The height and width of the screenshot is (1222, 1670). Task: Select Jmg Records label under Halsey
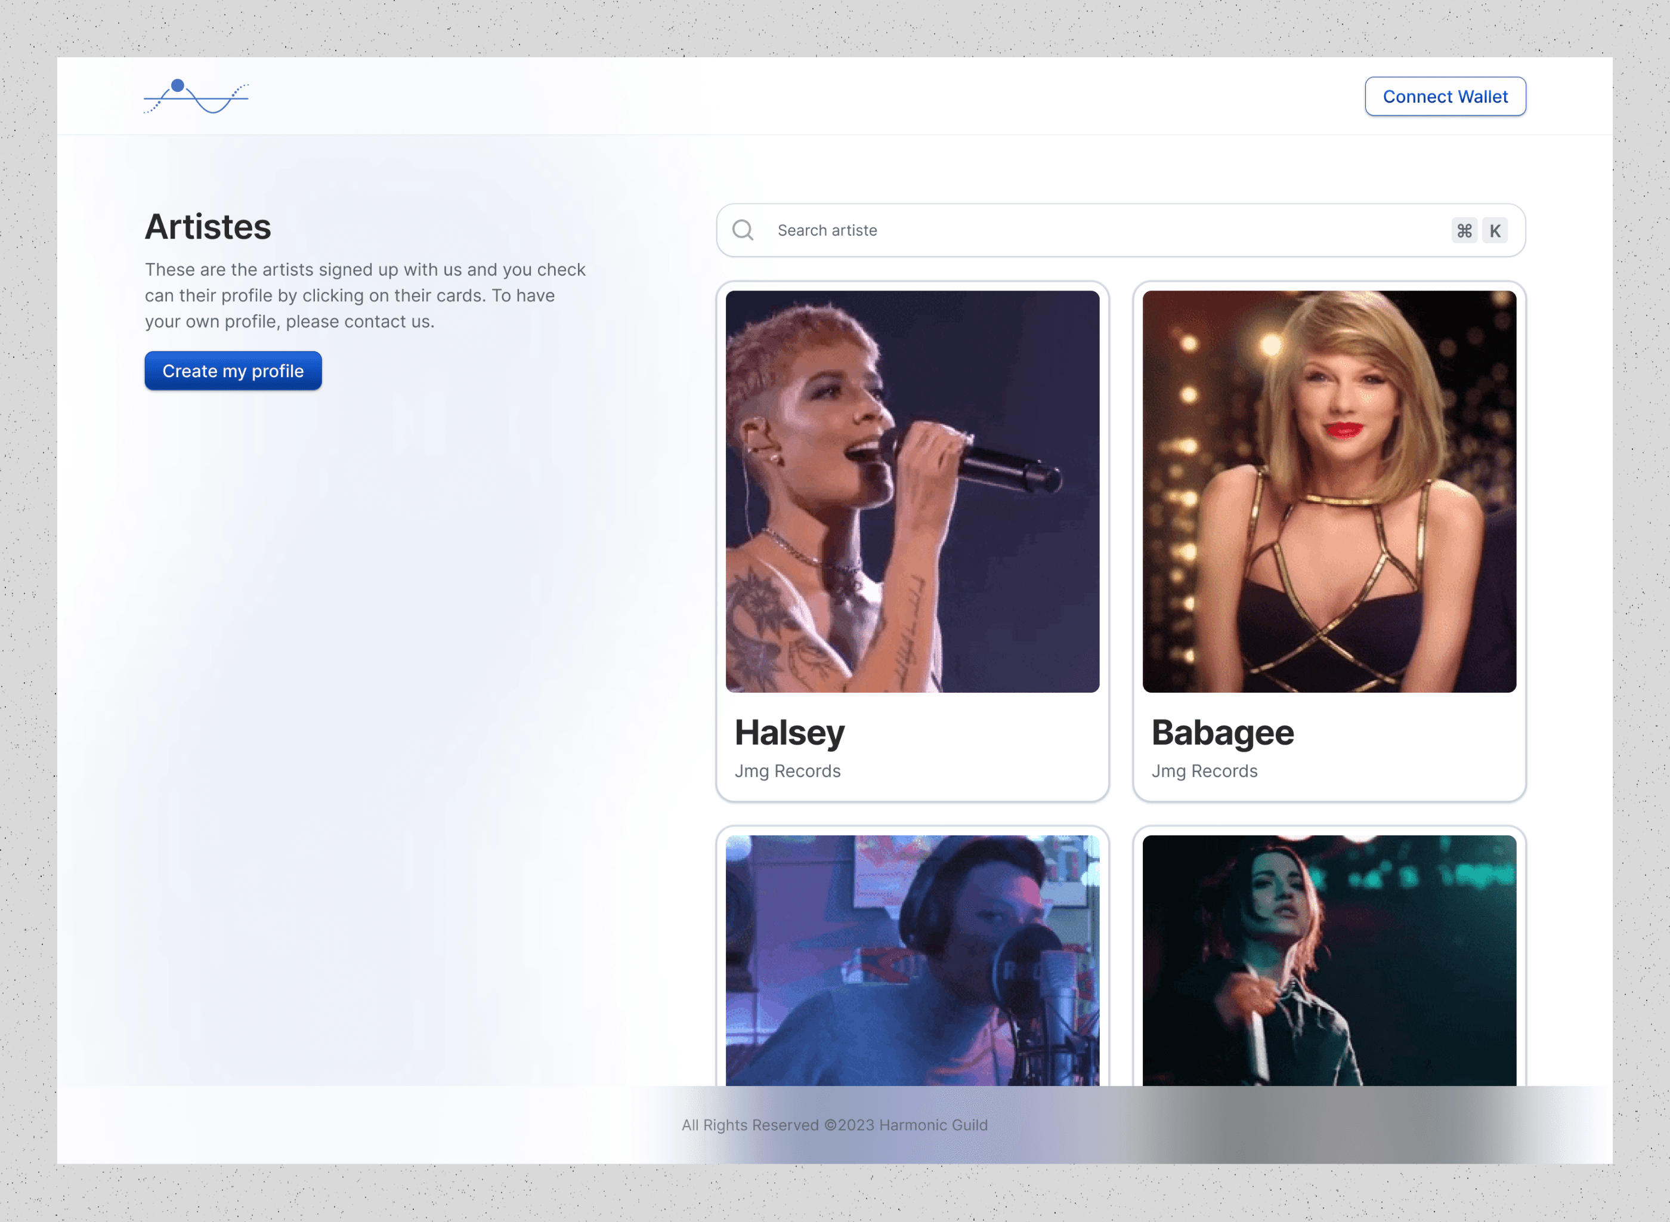[x=787, y=771]
